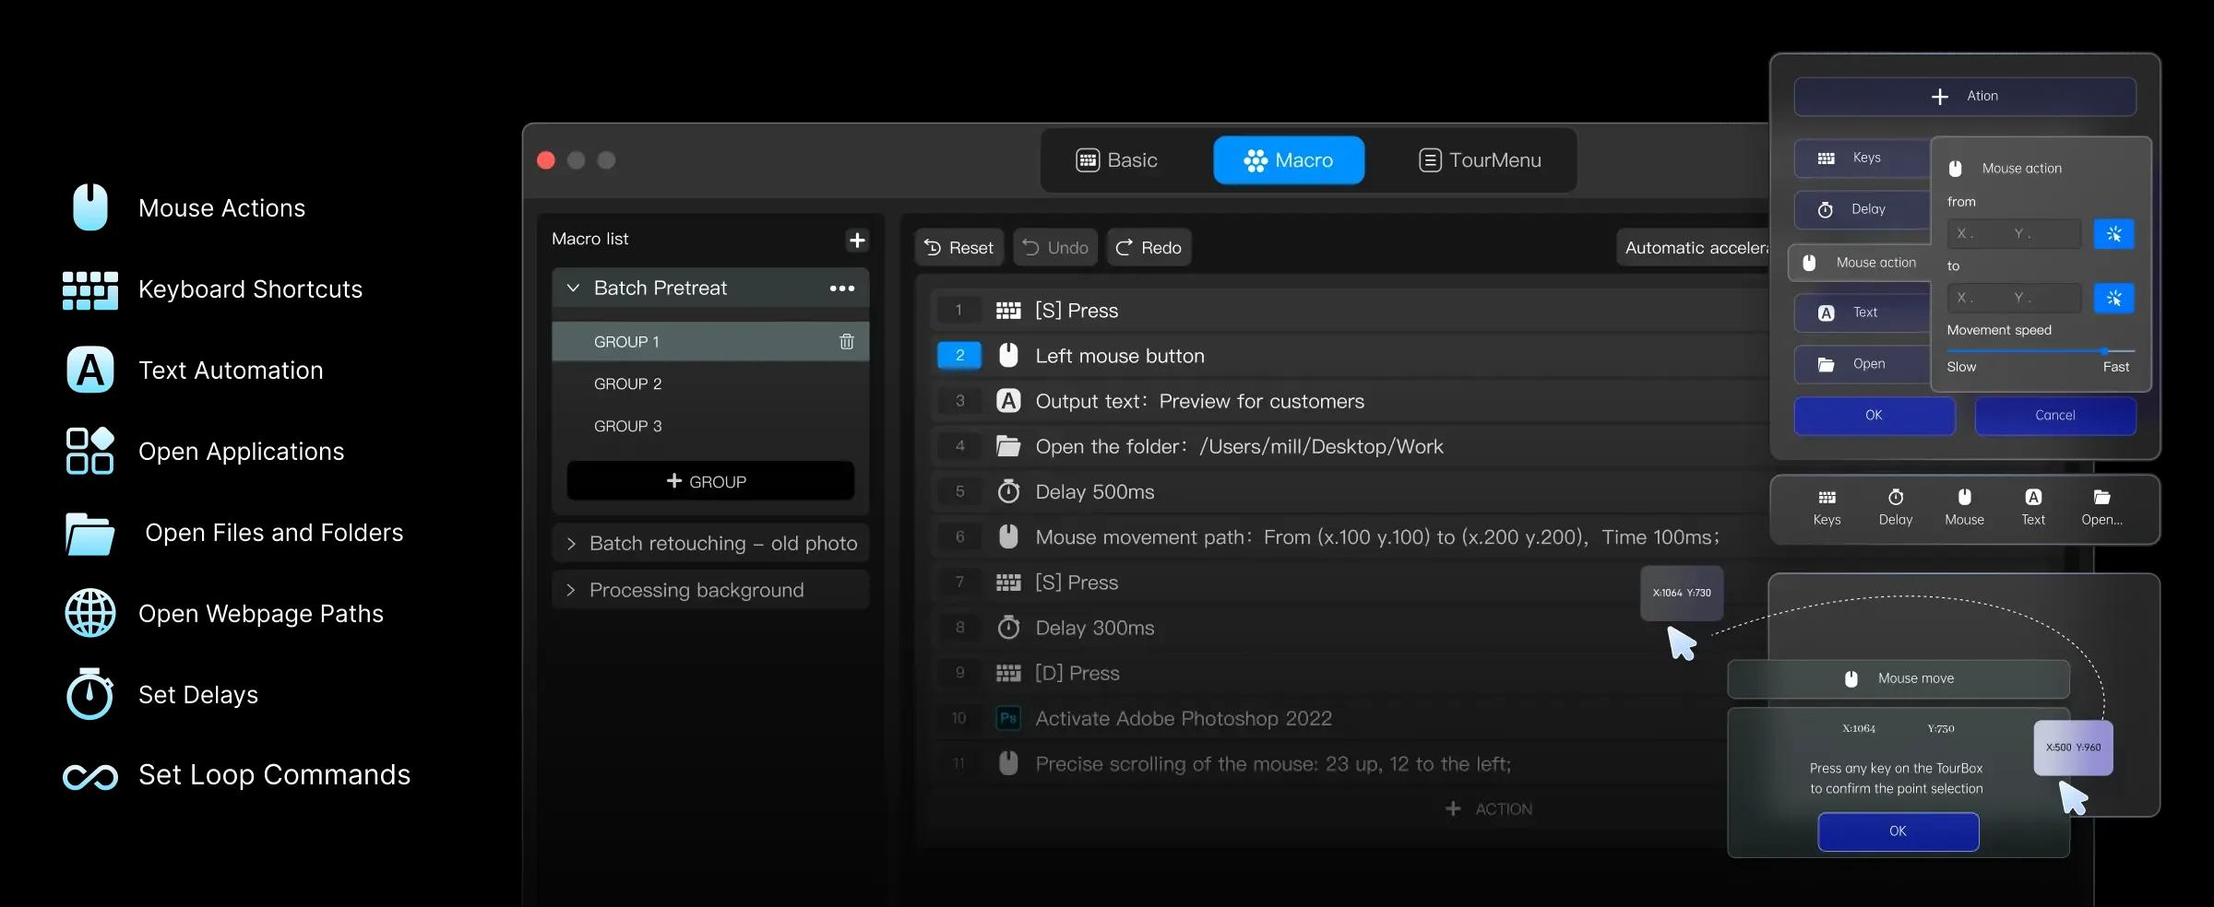2214x907 pixels.
Task: Expand the Processing background macro
Action: point(571,590)
